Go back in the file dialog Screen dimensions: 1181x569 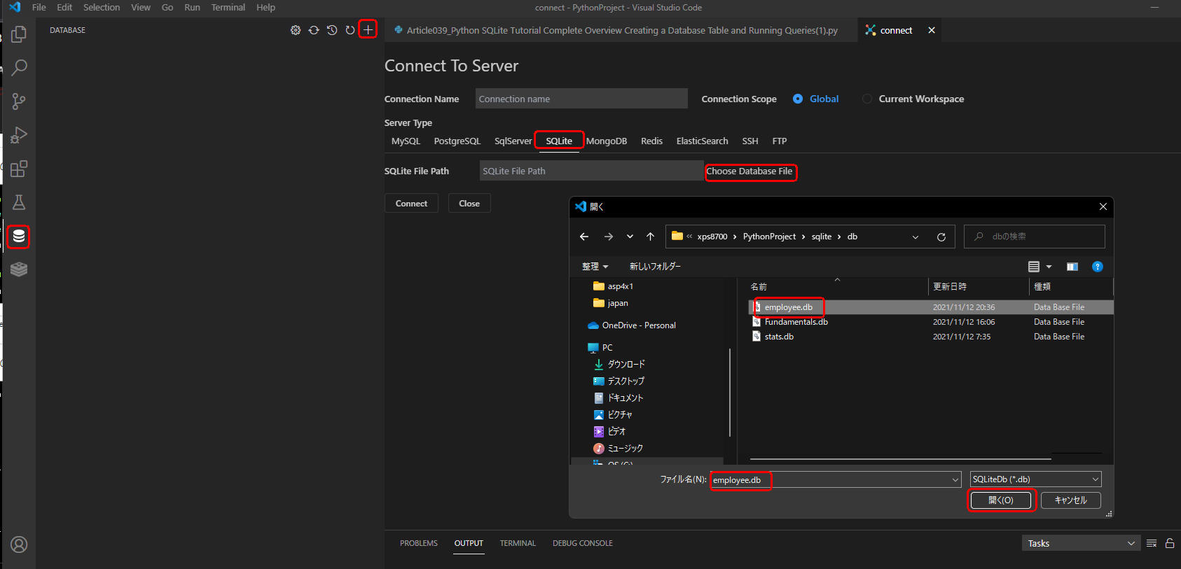point(584,237)
